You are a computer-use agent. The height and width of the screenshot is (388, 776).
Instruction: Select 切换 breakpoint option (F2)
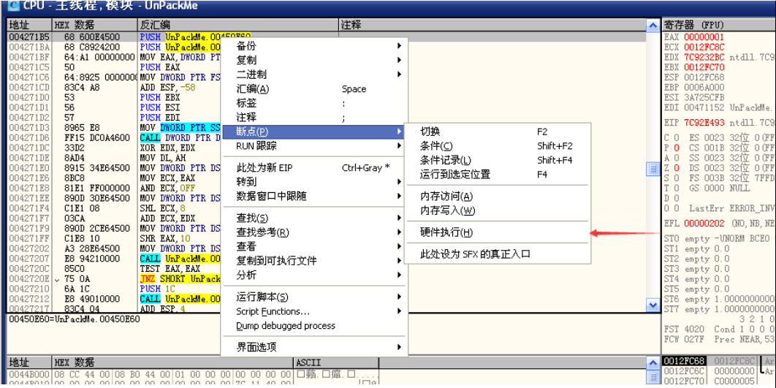pos(498,132)
